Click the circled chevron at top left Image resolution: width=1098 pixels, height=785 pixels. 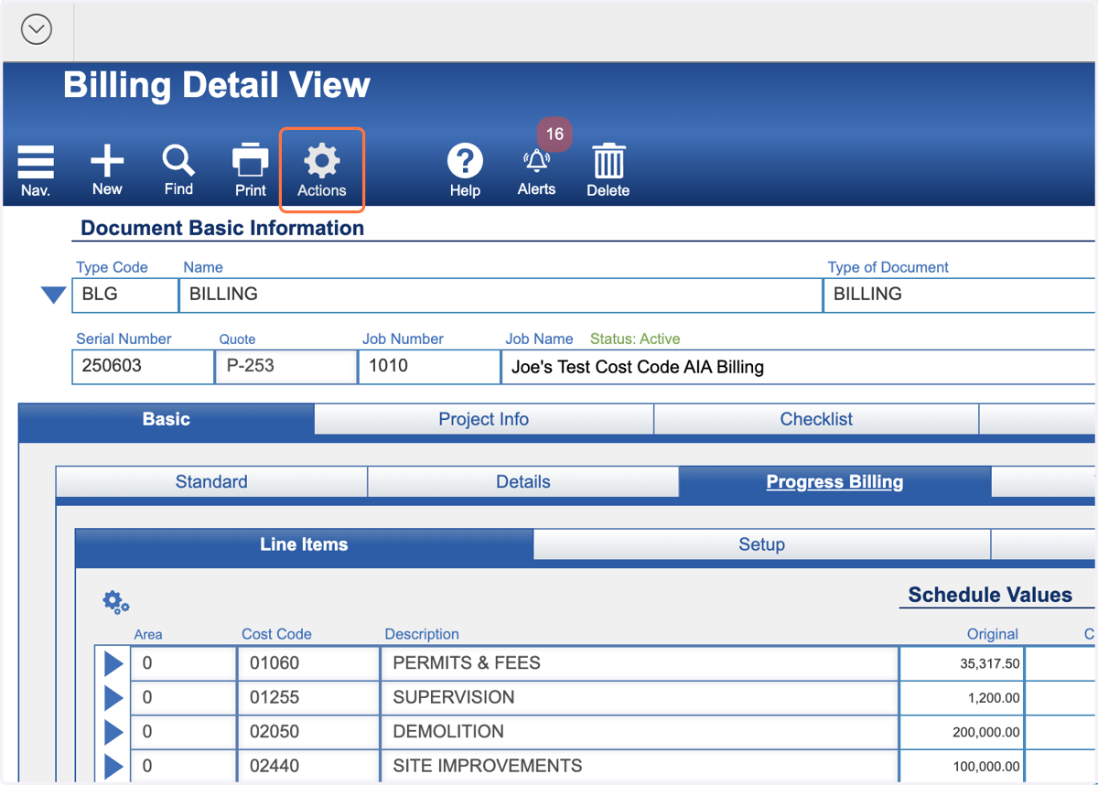pyautogui.click(x=37, y=29)
